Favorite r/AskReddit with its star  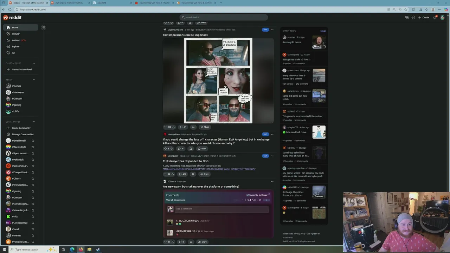click(33, 160)
